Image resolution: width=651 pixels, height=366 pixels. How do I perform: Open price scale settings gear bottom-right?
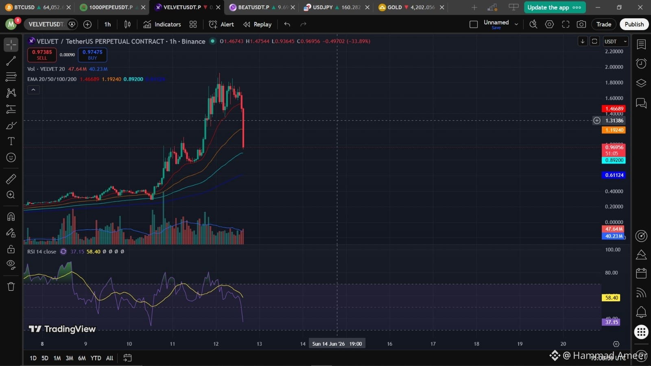(616, 344)
